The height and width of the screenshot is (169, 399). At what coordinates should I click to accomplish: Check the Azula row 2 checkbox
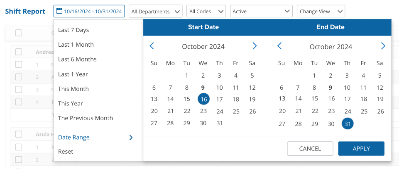19,159
